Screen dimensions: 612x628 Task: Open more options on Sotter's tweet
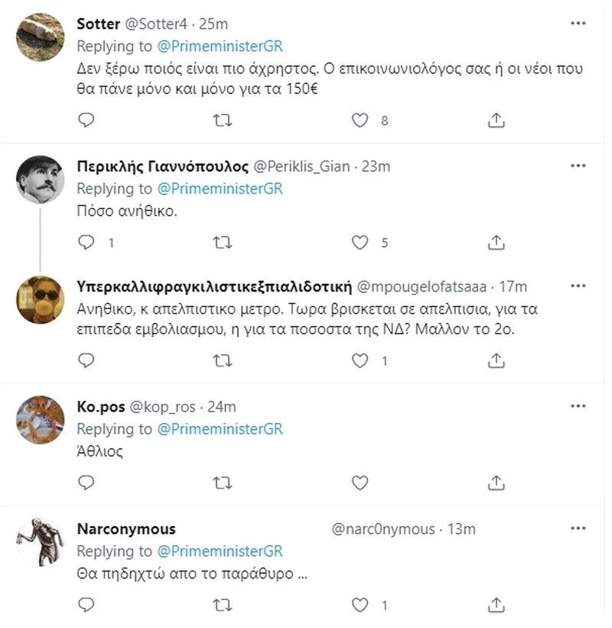(578, 23)
